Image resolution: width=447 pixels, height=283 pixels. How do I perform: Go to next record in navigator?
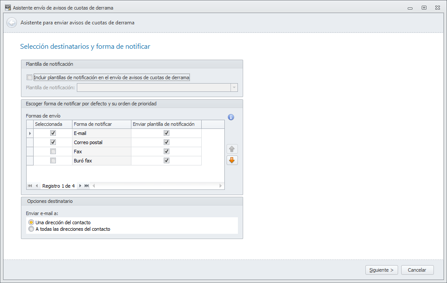[x=80, y=186]
